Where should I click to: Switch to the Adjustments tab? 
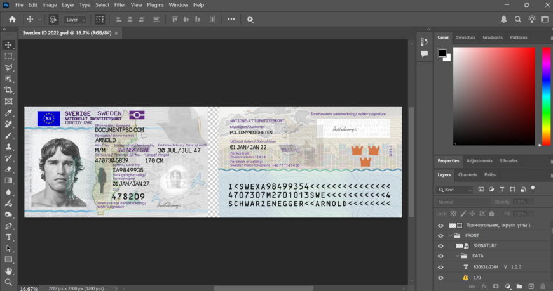[479, 161]
